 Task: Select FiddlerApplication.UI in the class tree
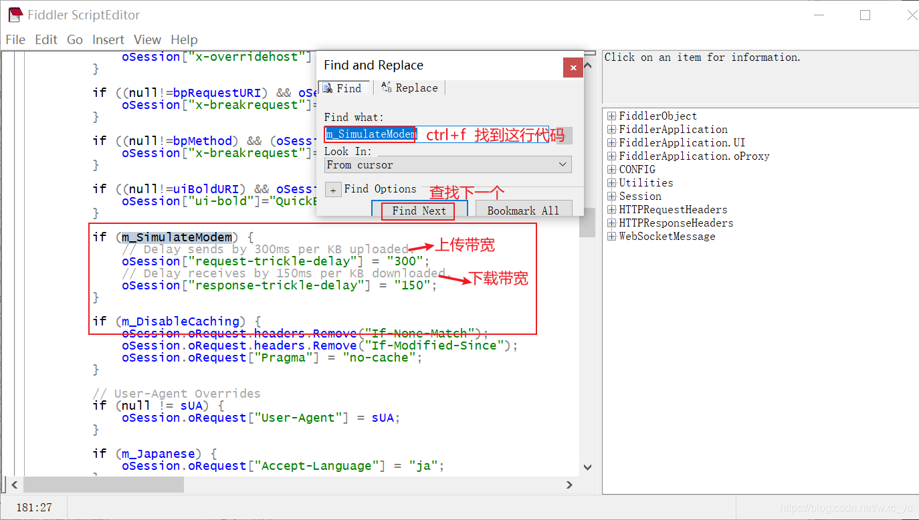[682, 143]
